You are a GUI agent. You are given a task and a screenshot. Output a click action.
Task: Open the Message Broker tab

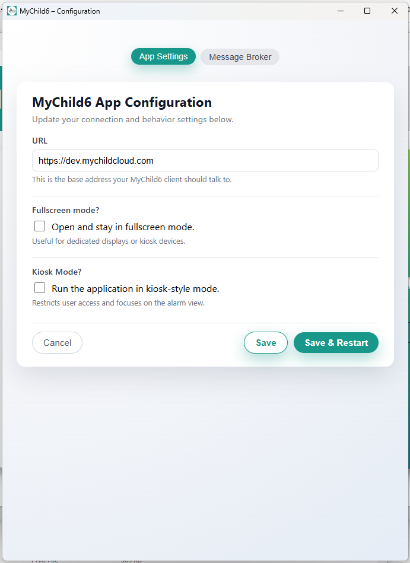(x=240, y=57)
